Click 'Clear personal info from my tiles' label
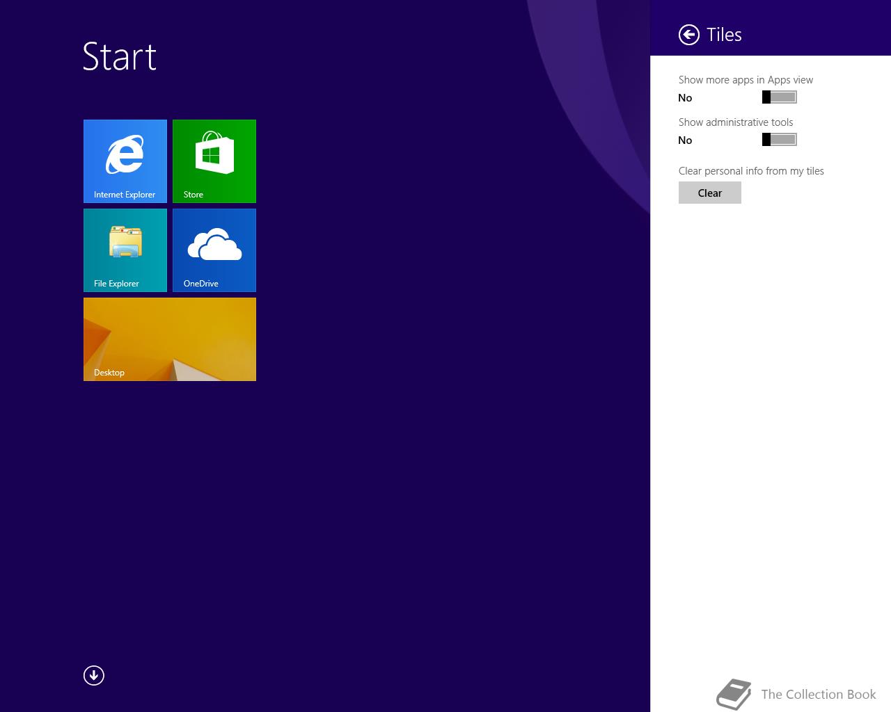 point(751,171)
